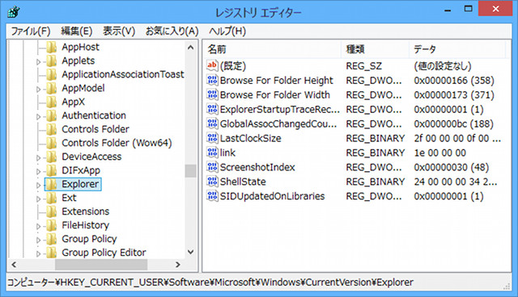Image resolution: width=518 pixels, height=297 pixels.
Task: Expand the DeviceAccess key
Action: (x=38, y=157)
